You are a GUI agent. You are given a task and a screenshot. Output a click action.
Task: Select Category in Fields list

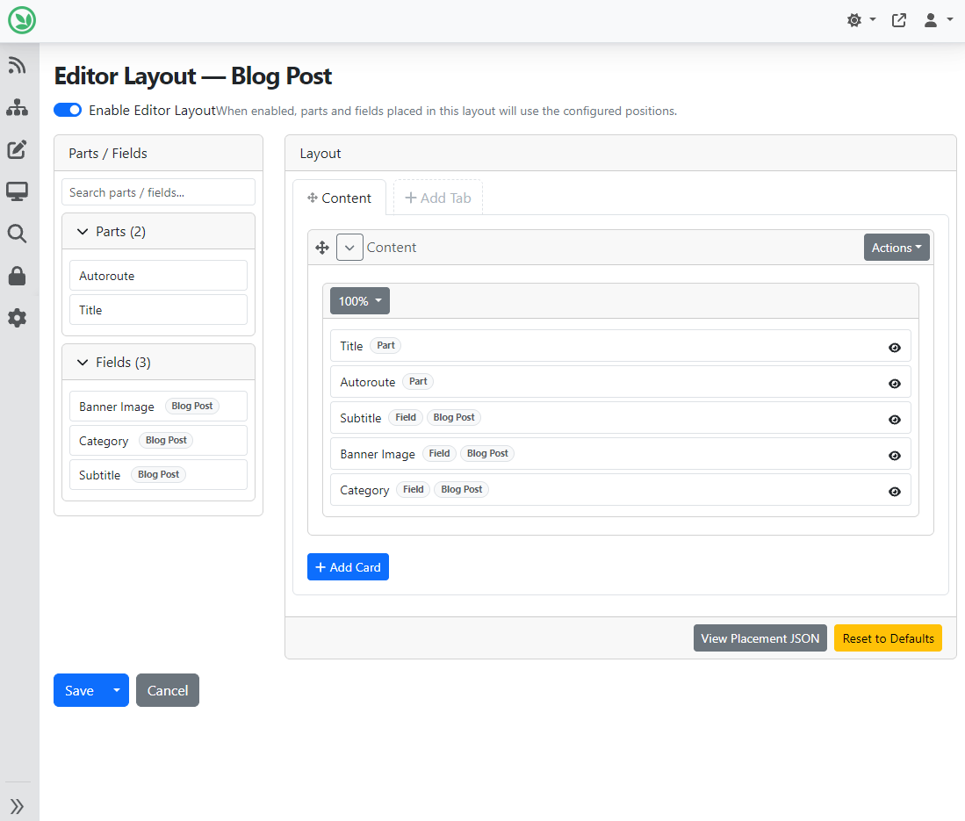(x=158, y=441)
